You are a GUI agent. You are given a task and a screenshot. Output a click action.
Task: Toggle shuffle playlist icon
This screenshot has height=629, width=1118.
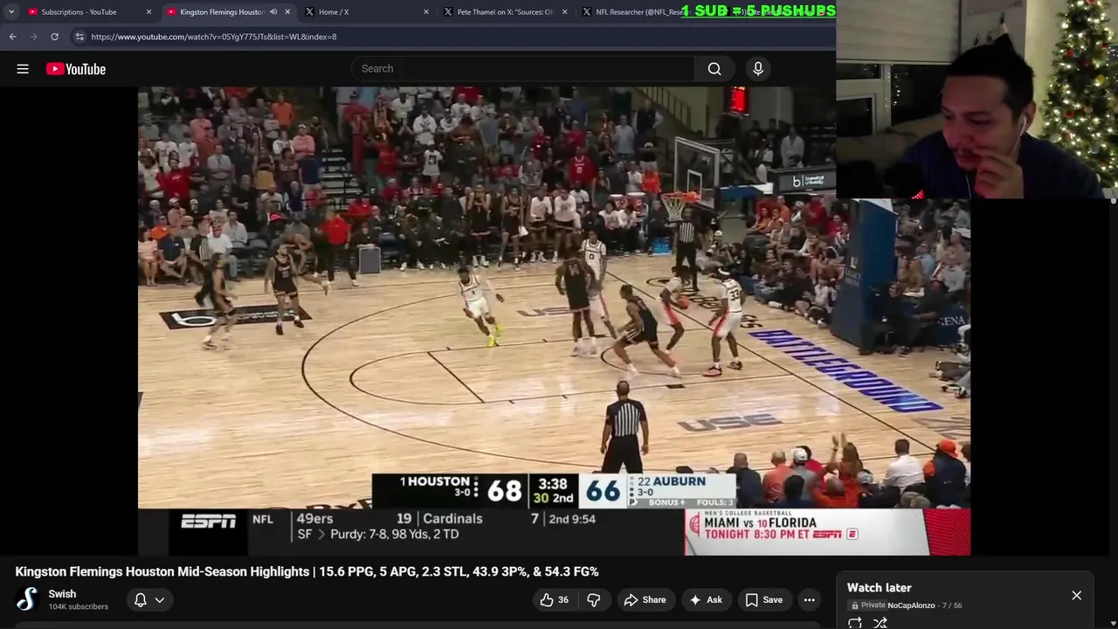click(880, 623)
